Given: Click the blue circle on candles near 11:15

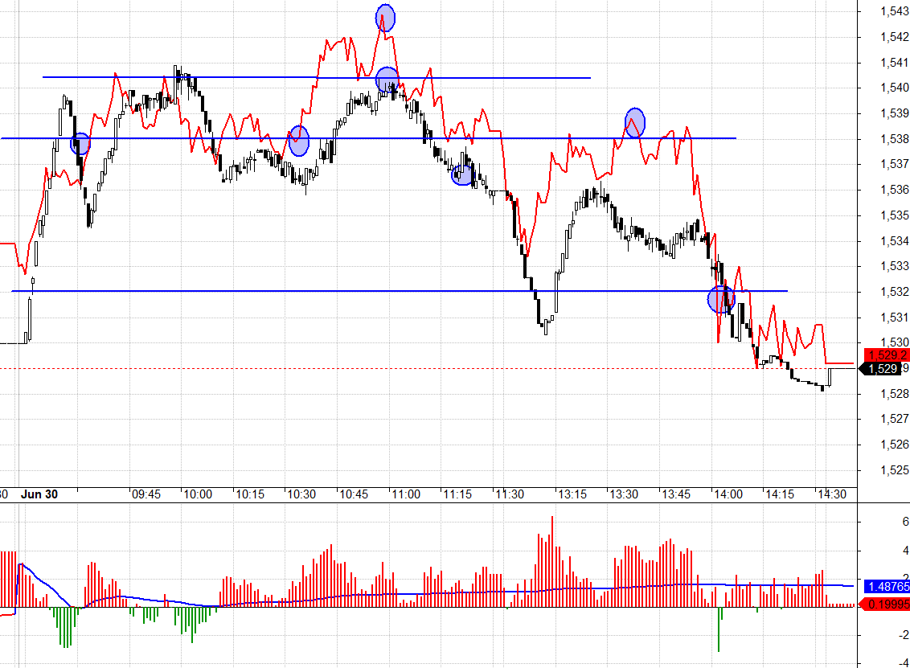Looking at the screenshot, I should (462, 174).
